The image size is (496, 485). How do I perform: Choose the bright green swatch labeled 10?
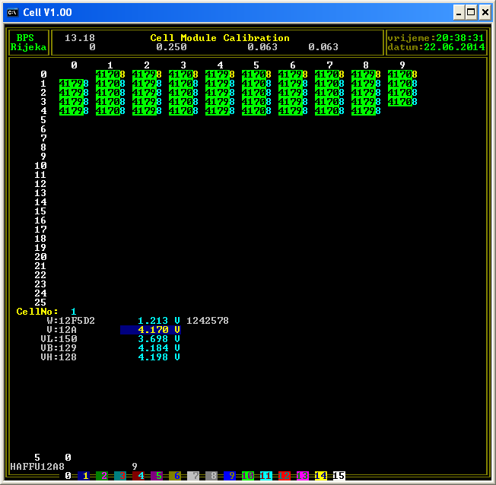pyautogui.click(x=248, y=476)
